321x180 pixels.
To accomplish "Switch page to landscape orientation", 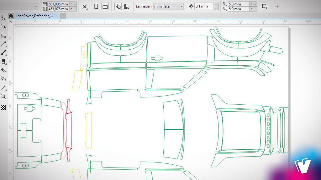I will click(105, 7).
